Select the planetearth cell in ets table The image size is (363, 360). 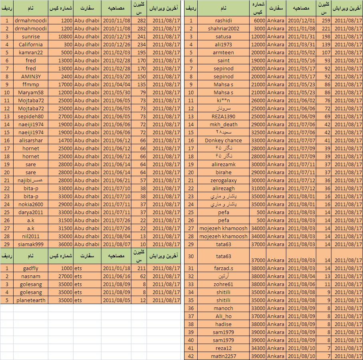click(x=30, y=300)
